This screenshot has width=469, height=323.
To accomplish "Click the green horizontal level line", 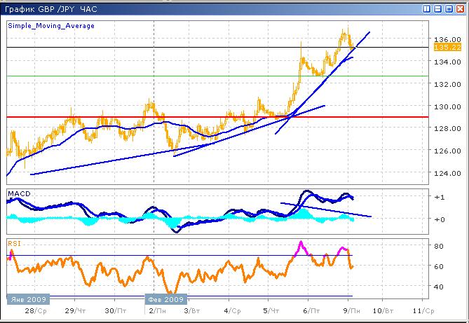I will 210,76.
